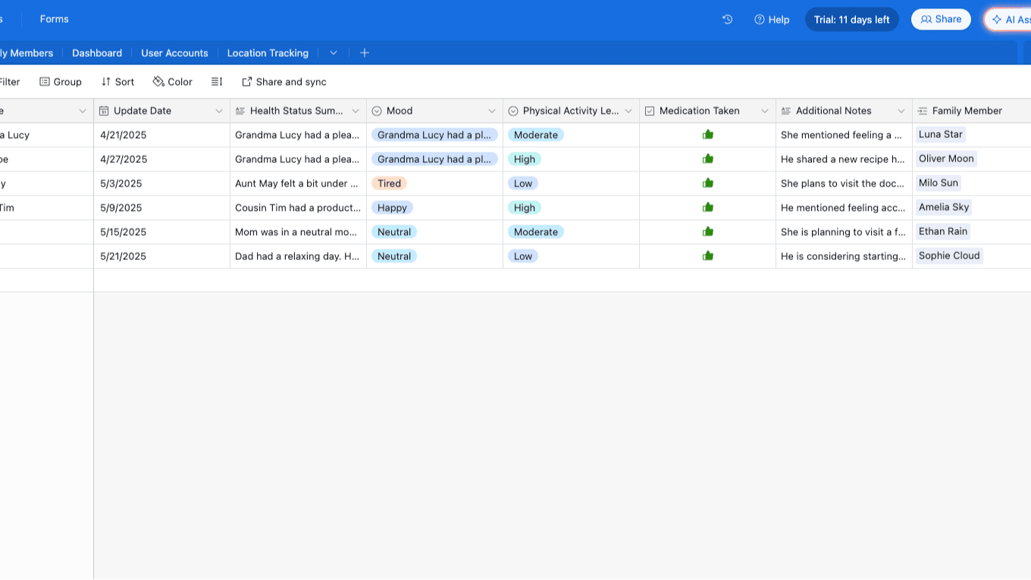Click the row height icon

217,82
